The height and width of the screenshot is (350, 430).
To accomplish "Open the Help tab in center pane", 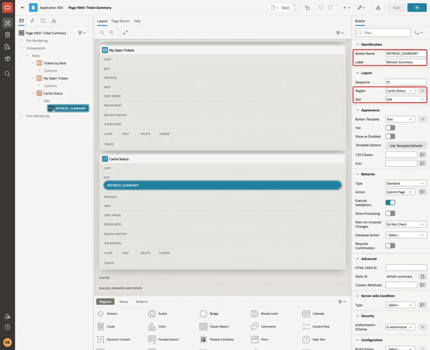I will (x=137, y=21).
